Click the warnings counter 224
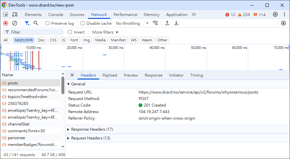290x159 pixels. pos(244,15)
